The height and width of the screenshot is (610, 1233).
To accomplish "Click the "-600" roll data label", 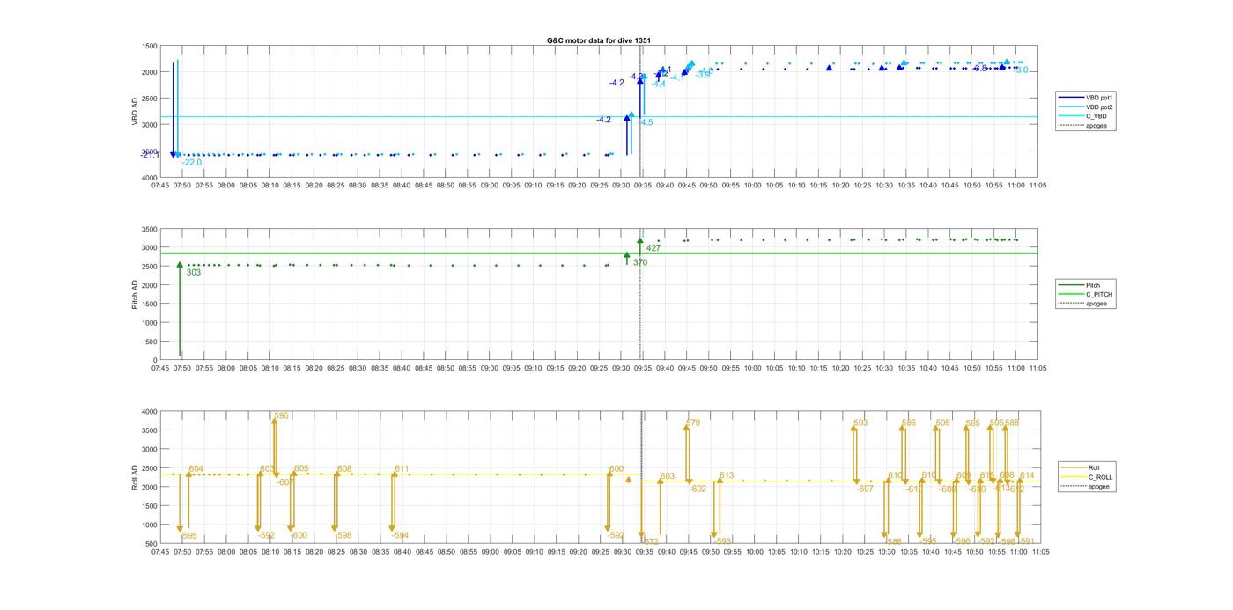I will click(x=299, y=535).
